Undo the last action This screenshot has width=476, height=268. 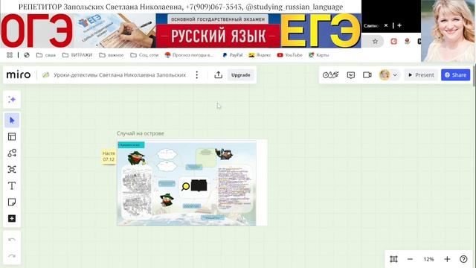12,240
